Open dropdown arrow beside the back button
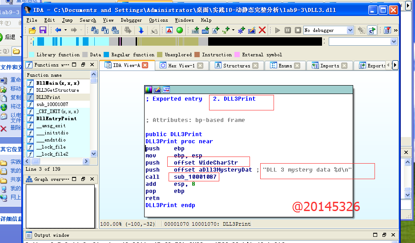415x243 pixels. pyautogui.click(x=66, y=30)
